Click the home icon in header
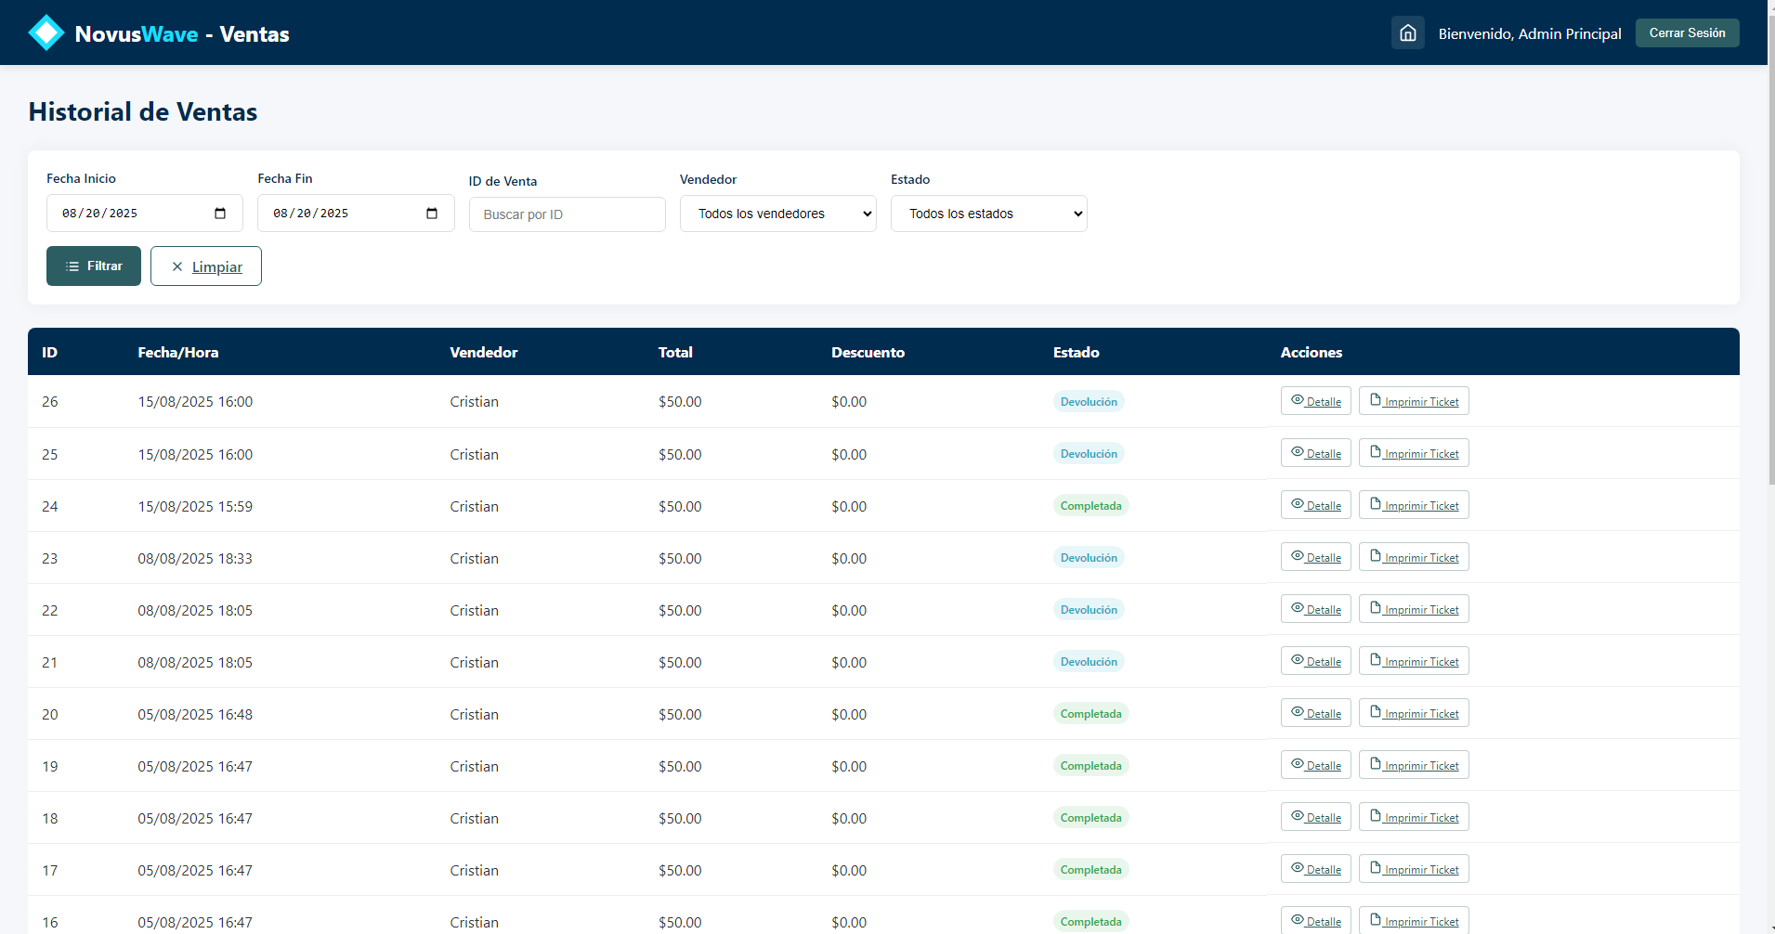 tap(1407, 33)
